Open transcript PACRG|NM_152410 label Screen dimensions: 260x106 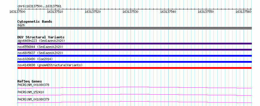31,92
